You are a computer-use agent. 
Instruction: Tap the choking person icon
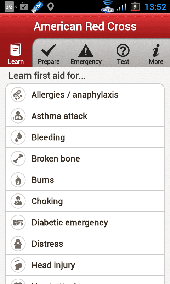coord(18,201)
